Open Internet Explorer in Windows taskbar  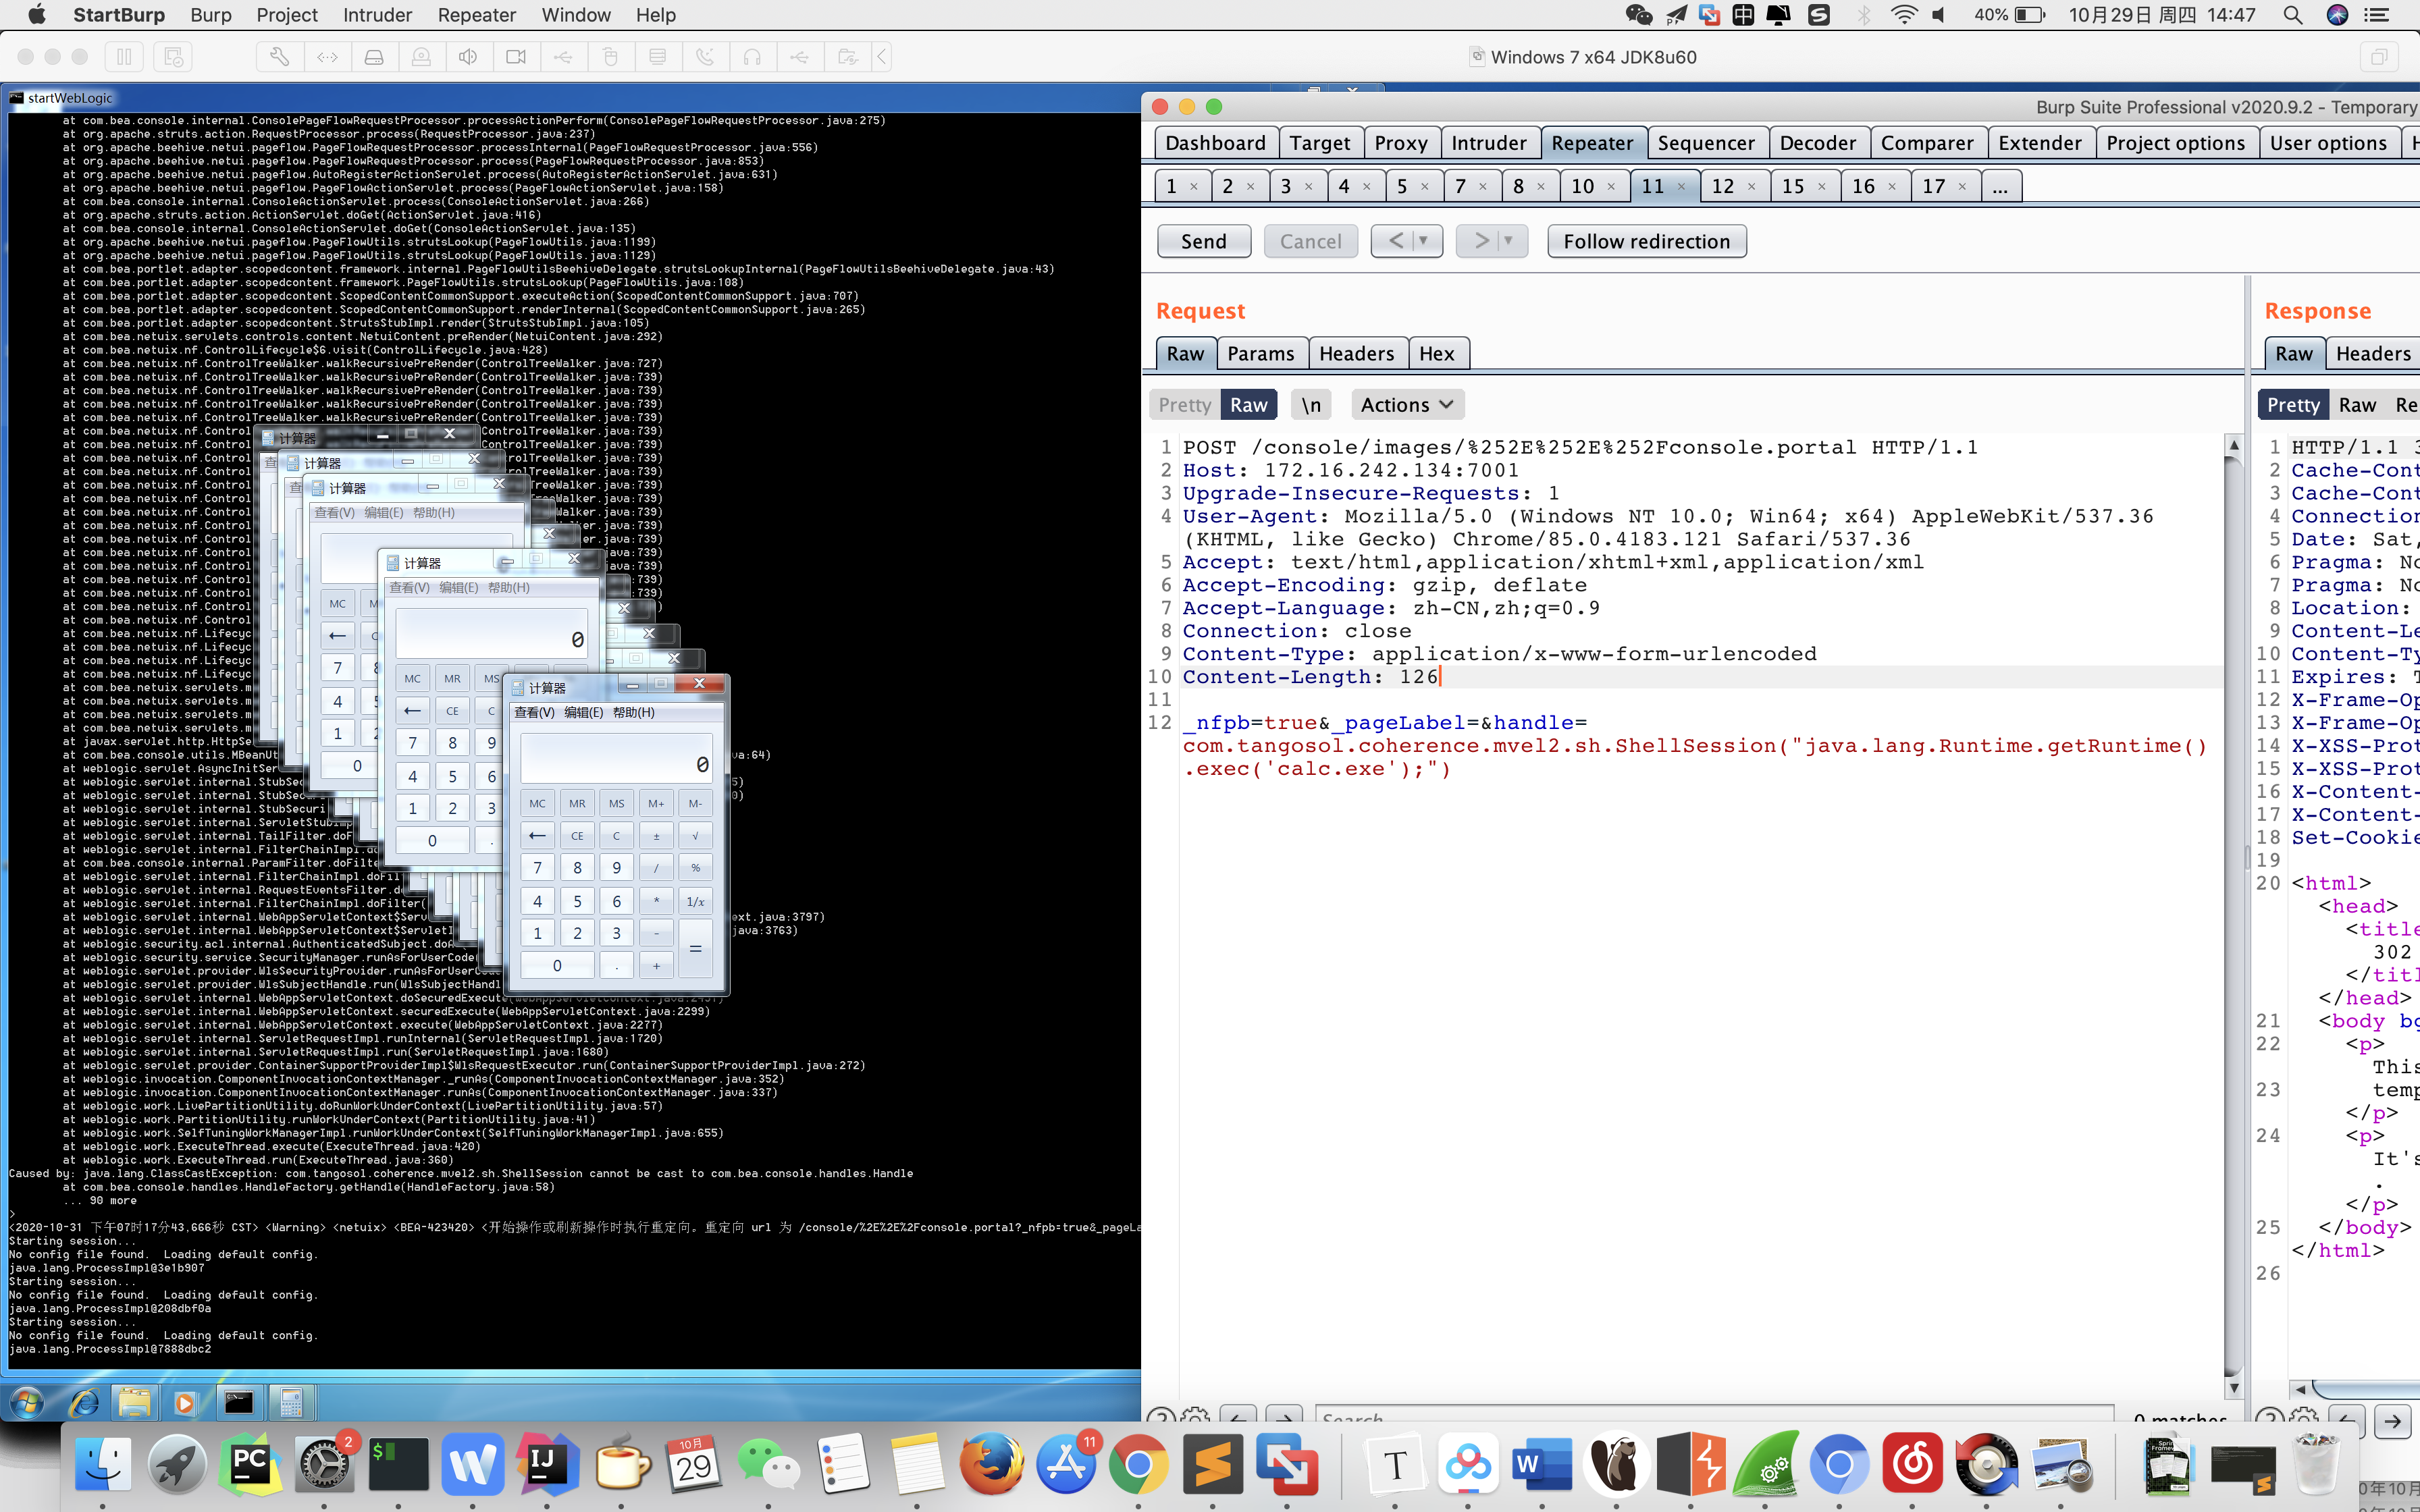tap(83, 1403)
